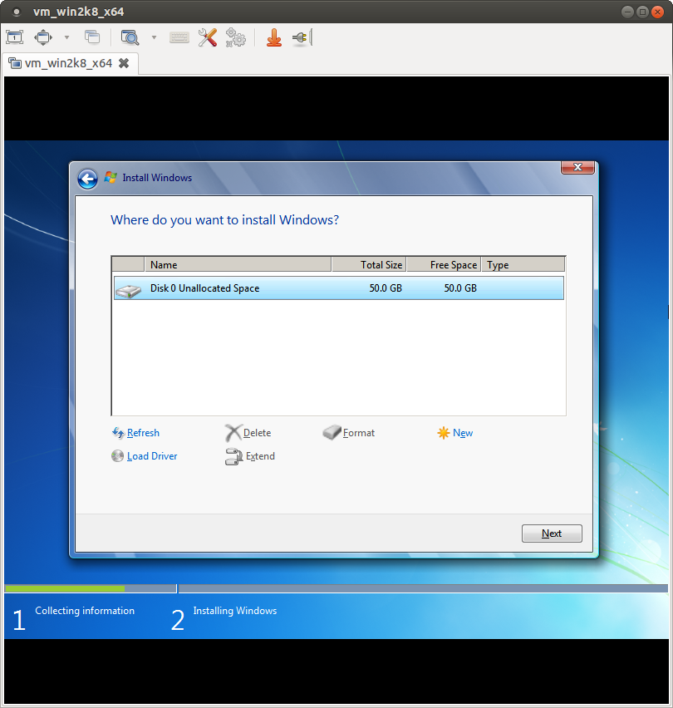The image size is (673, 708).
Task: Click the resize-to-VM display icon
Action: pyautogui.click(x=42, y=37)
